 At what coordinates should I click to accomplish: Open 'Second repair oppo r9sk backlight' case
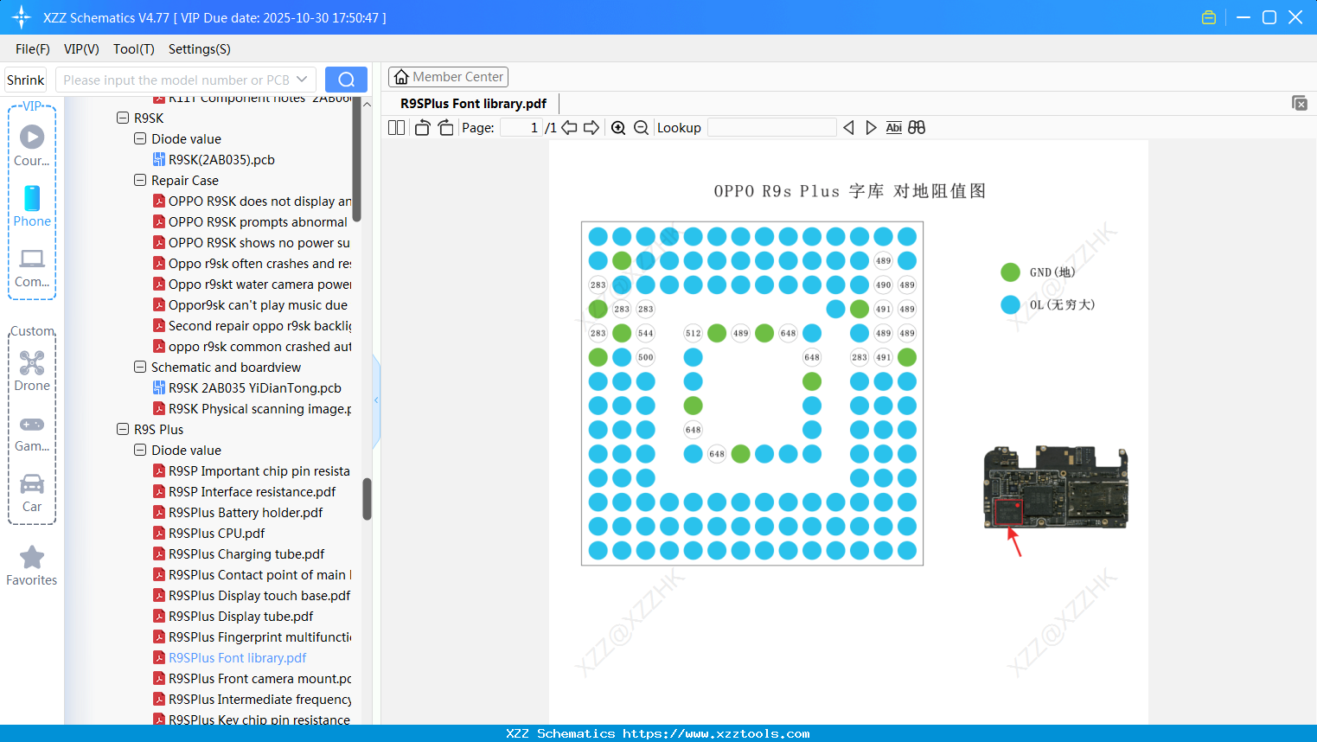pyautogui.click(x=259, y=325)
